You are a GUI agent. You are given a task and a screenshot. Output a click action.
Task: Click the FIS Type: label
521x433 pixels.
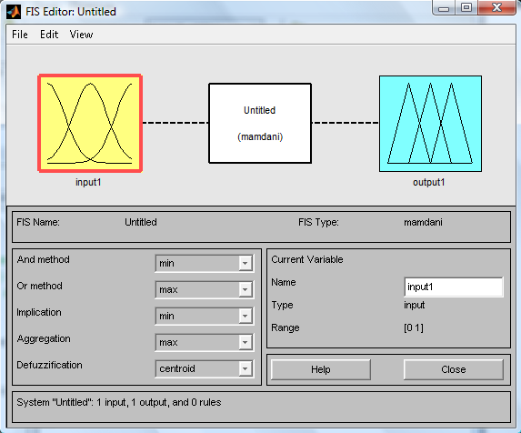click(x=318, y=222)
